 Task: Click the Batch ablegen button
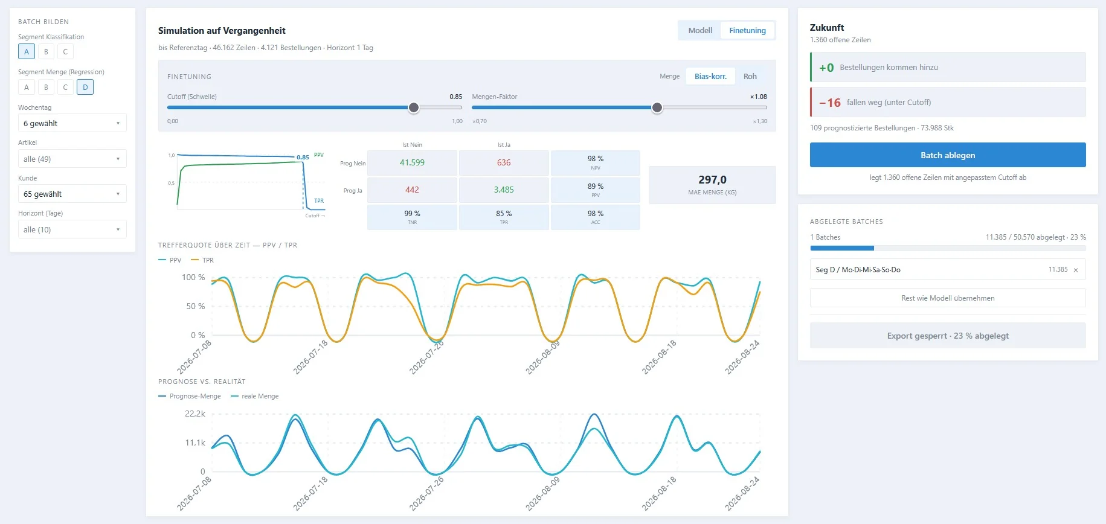pos(948,155)
